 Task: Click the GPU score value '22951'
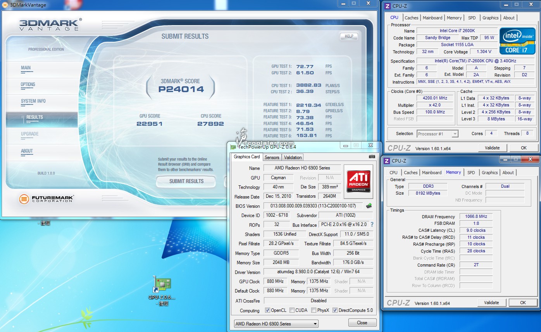coord(149,124)
